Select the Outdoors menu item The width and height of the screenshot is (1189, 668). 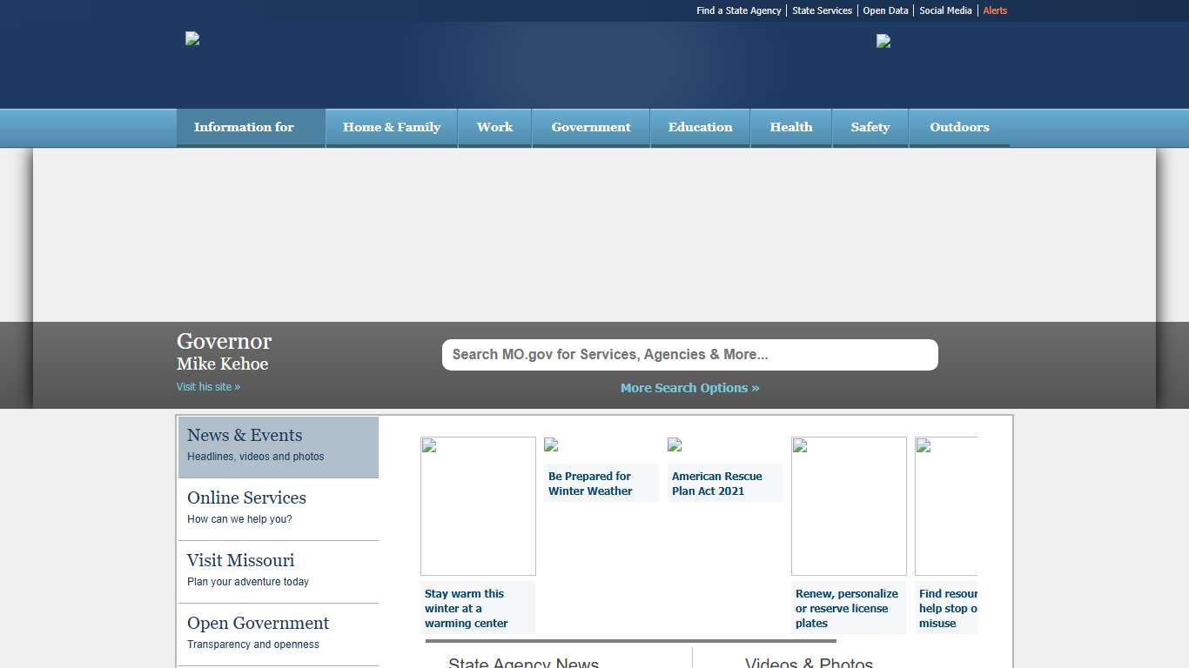(959, 127)
